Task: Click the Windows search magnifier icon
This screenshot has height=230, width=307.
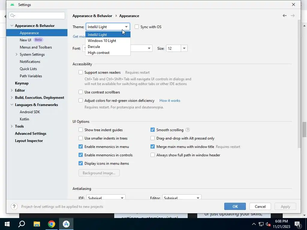Action: tap(22, 224)
